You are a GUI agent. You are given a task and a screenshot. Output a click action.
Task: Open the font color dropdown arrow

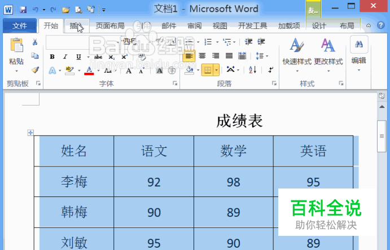click(x=98, y=71)
